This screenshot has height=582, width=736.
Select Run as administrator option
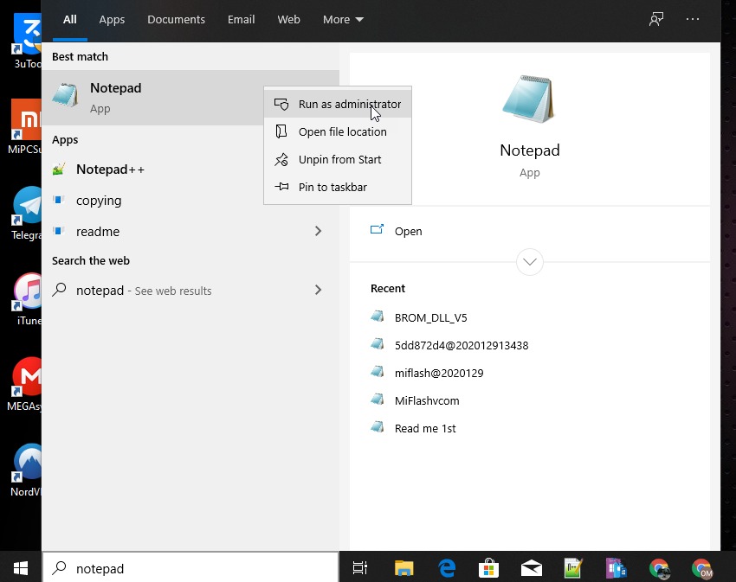coord(338,104)
